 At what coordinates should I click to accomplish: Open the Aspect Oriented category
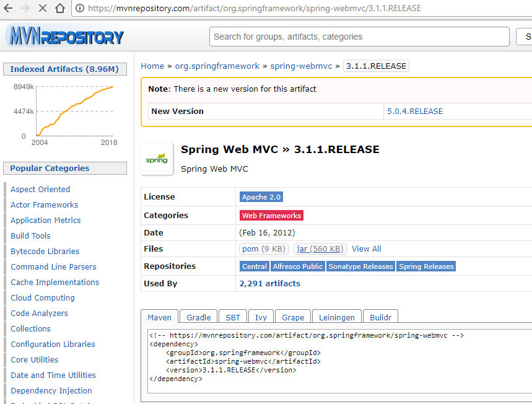click(x=40, y=190)
